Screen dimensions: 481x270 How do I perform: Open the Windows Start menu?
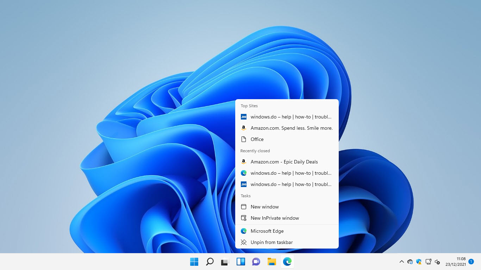click(194, 262)
